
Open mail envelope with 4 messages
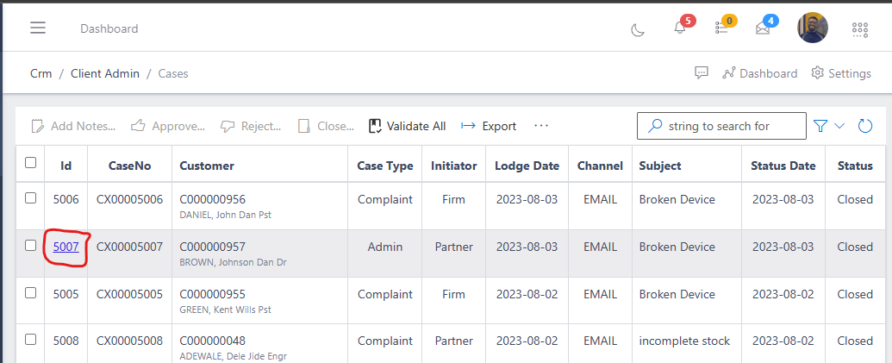point(763,28)
